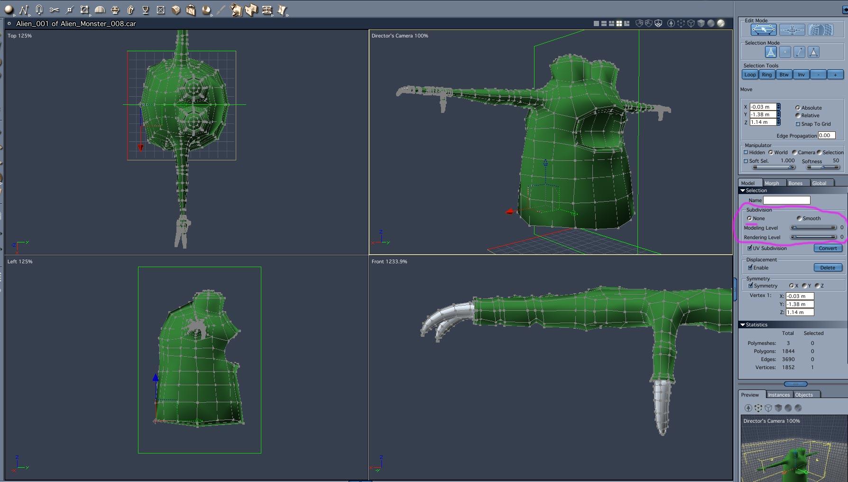Switch to the Instances tab
848x482 pixels.
click(x=778, y=395)
